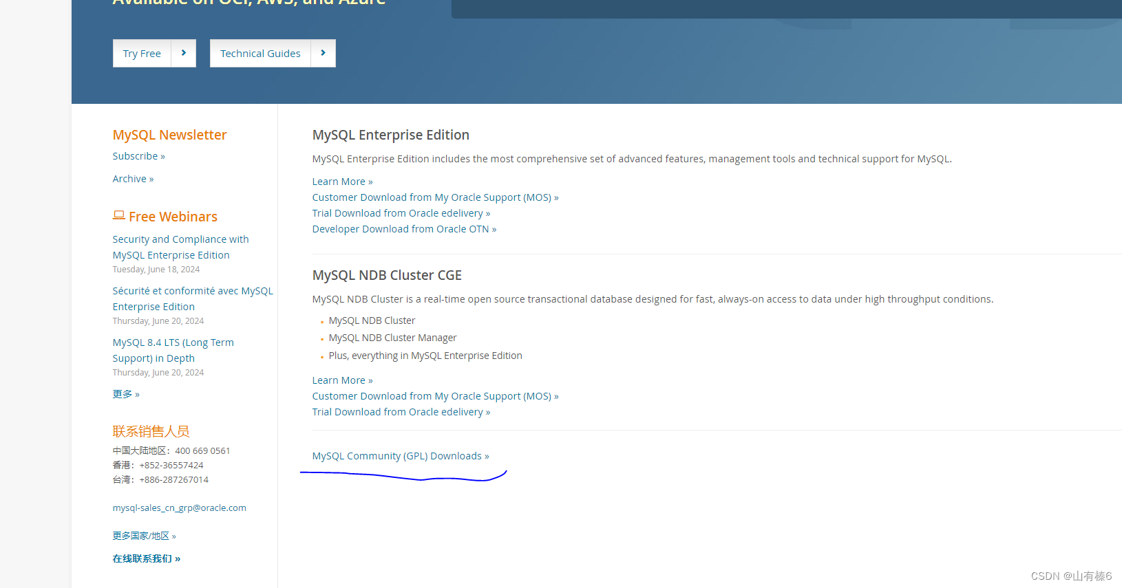1122x588 pixels.
Task: Open the newsletter Archive link
Action: (134, 179)
